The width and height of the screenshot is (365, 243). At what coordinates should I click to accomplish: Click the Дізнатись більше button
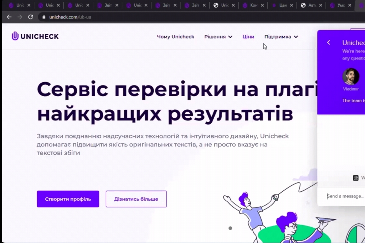pos(136,199)
